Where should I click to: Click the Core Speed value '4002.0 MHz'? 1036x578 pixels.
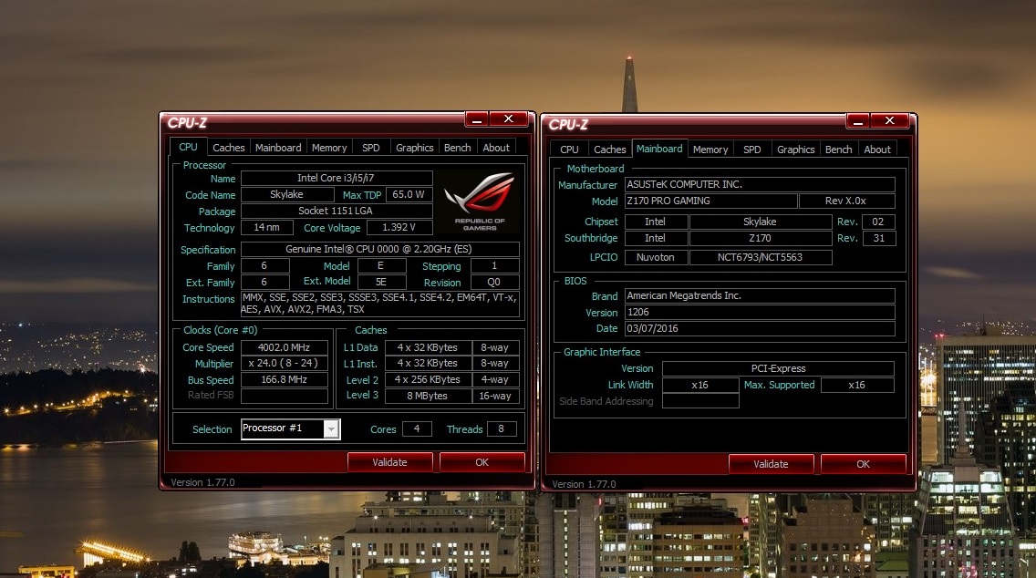coord(285,347)
